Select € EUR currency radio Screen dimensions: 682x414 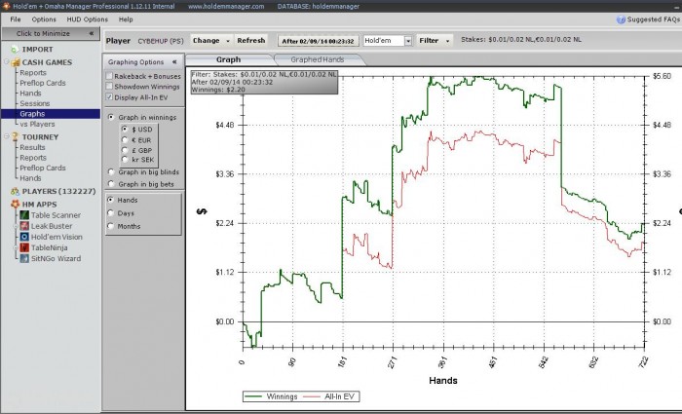pos(125,140)
